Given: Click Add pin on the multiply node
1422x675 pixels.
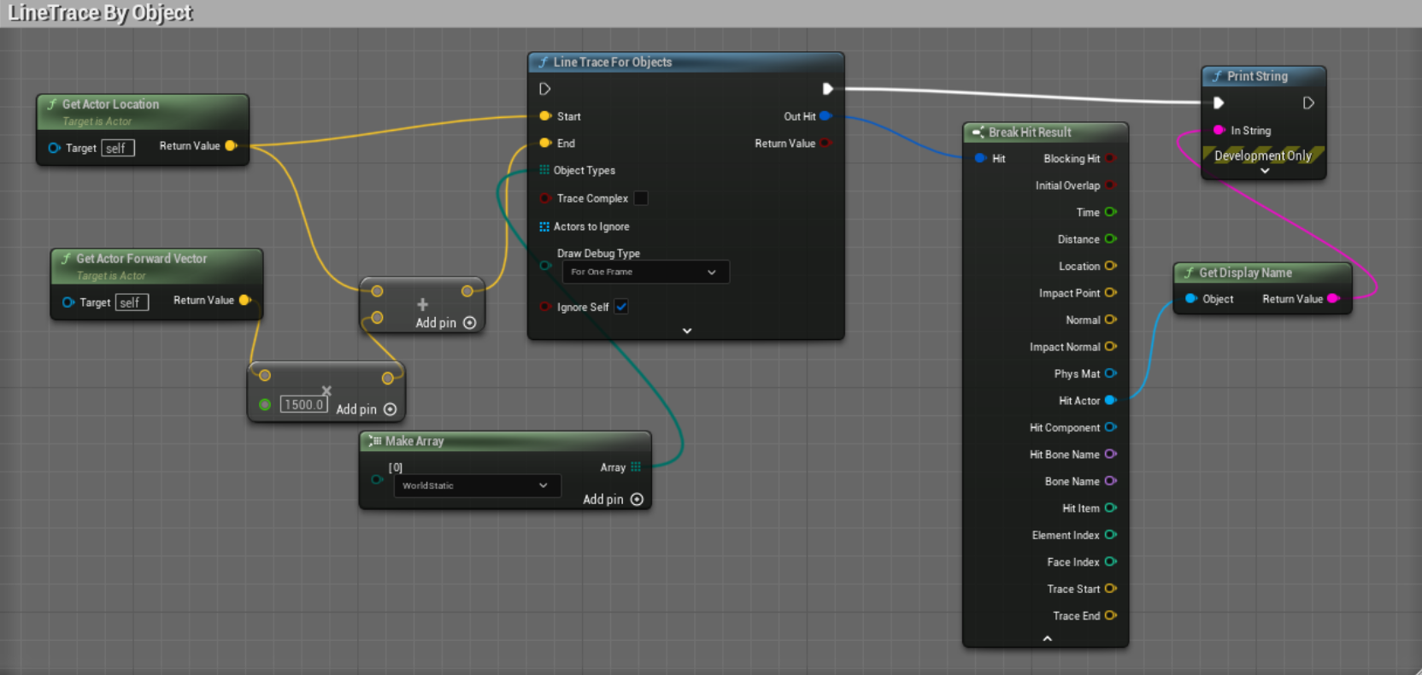Looking at the screenshot, I should pos(367,409).
